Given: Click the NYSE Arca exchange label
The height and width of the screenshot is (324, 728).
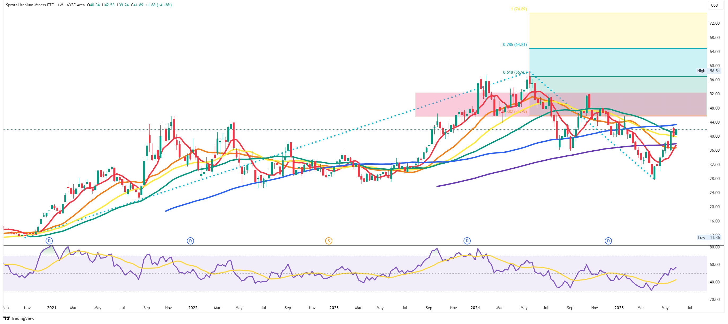Looking at the screenshot, I should (76, 5).
